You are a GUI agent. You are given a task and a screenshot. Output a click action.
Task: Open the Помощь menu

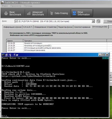tap(28, 6)
